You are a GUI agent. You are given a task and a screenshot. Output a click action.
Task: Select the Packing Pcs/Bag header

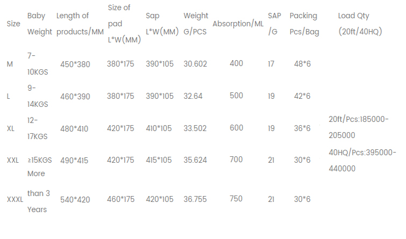(304, 24)
